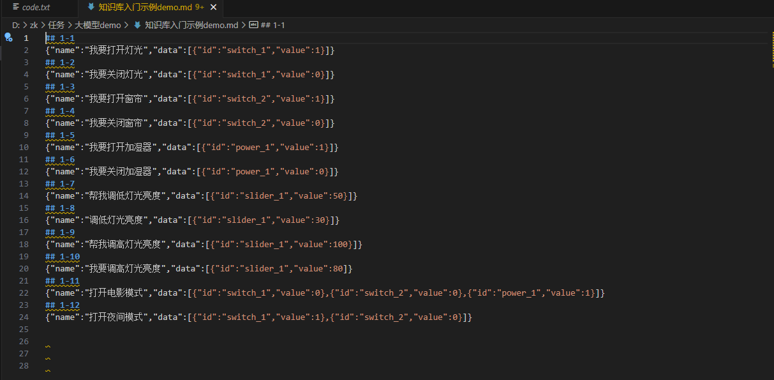This screenshot has width=774, height=380.
Task: Expand the '任务' breadcrumb folder
Action: point(56,25)
